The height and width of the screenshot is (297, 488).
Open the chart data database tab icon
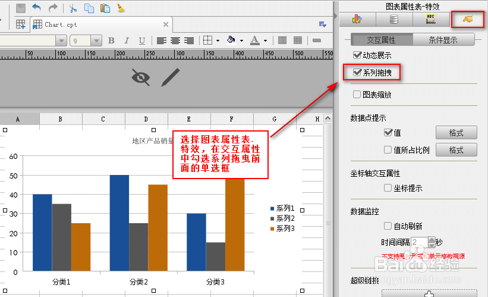[394, 19]
